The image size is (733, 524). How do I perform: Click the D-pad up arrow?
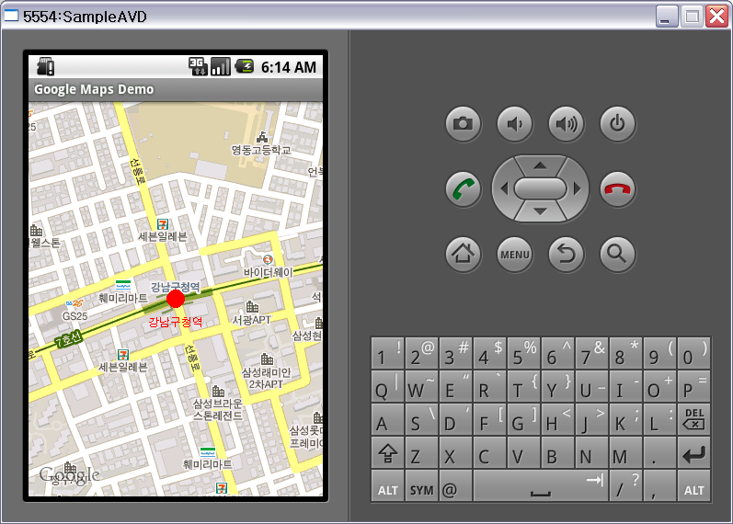coord(541,165)
